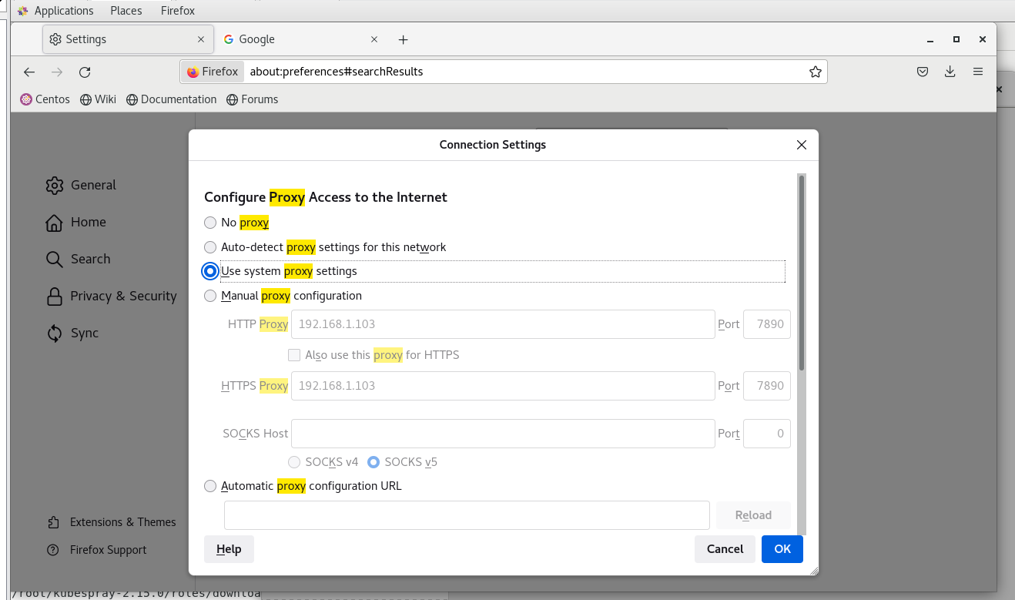Screen dimensions: 1015x600
Task: Click the HTTP Proxy Port field
Action: (x=767, y=324)
